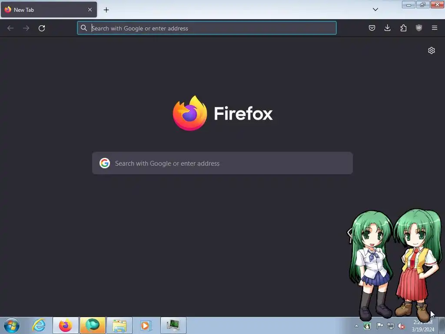Click the green character tray icon
The image size is (445, 334).
367,326
